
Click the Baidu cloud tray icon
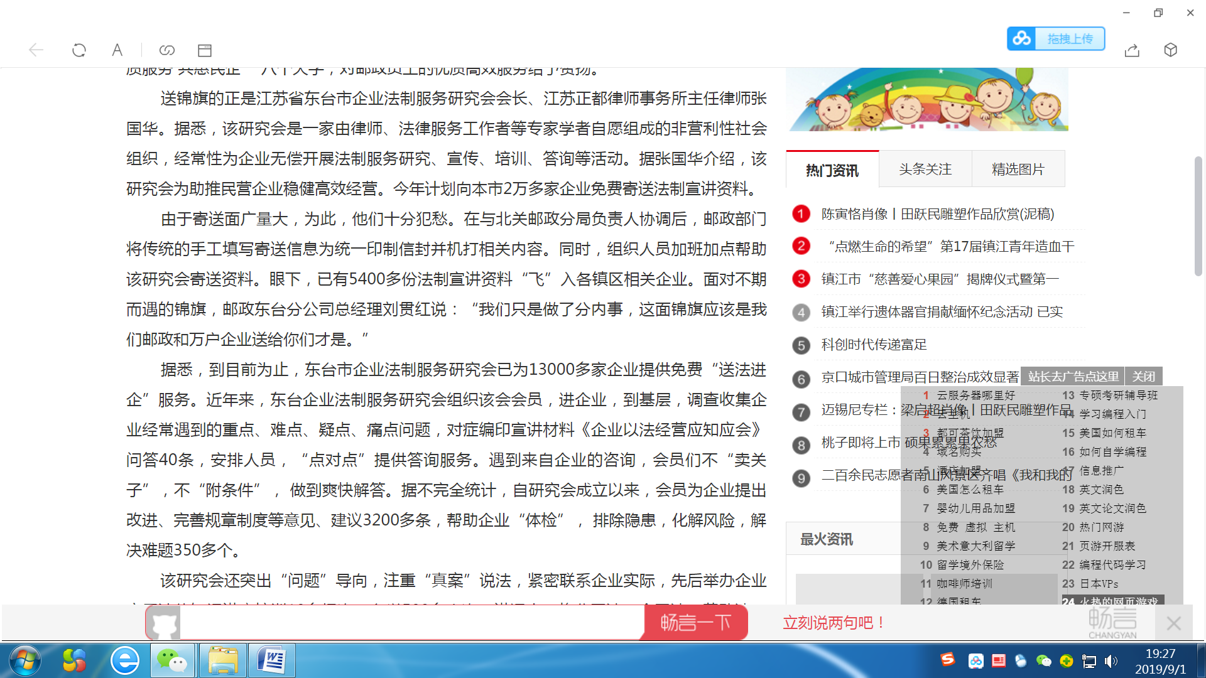pyautogui.click(x=975, y=660)
